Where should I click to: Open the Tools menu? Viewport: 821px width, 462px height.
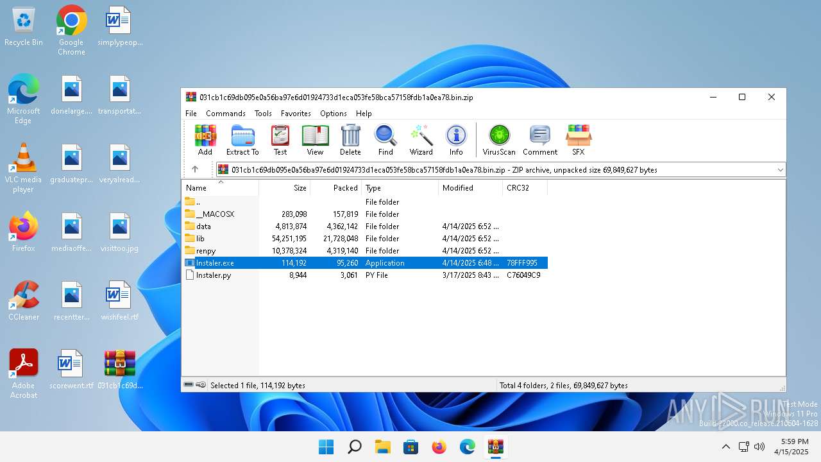pyautogui.click(x=263, y=113)
